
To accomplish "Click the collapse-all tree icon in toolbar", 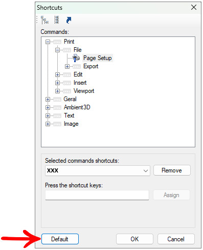I will pos(57,20).
